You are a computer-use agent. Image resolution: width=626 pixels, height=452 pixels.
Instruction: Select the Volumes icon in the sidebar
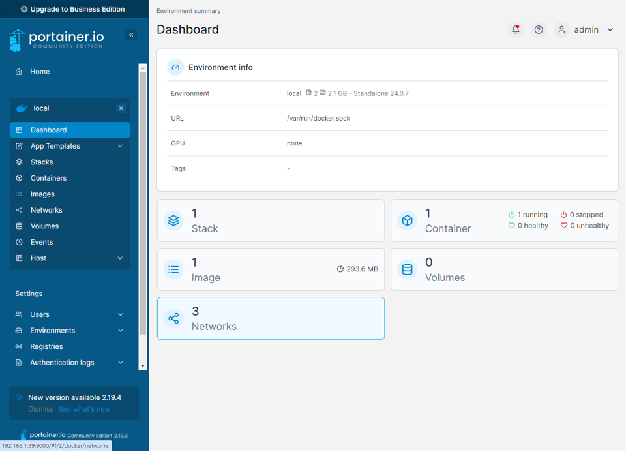coord(18,226)
